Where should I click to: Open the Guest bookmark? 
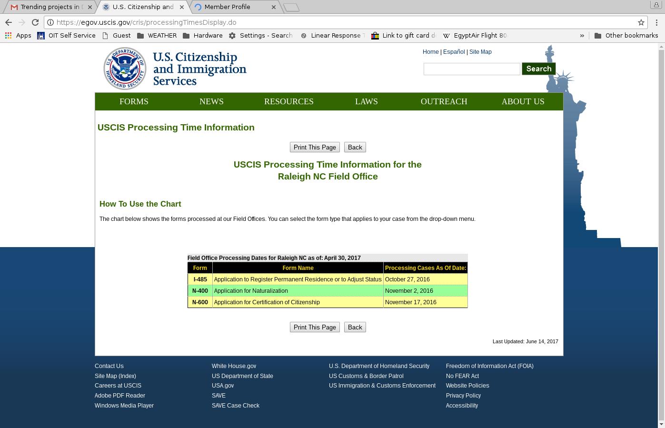coord(117,36)
